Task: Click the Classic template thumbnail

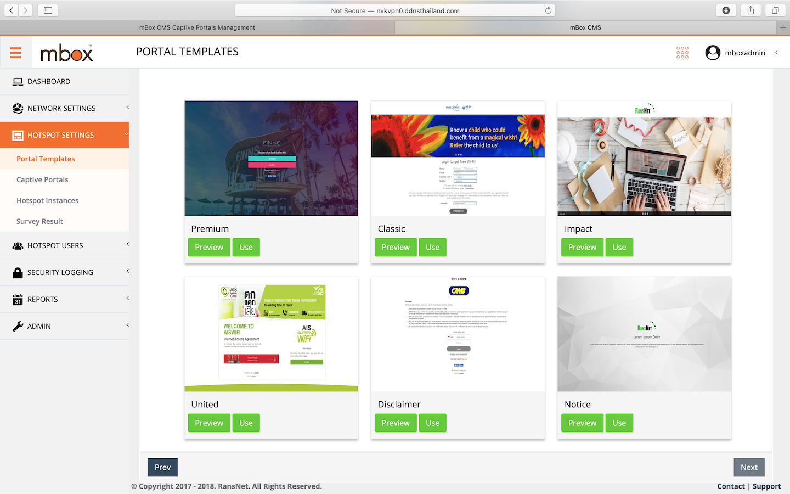Action: coord(458,158)
